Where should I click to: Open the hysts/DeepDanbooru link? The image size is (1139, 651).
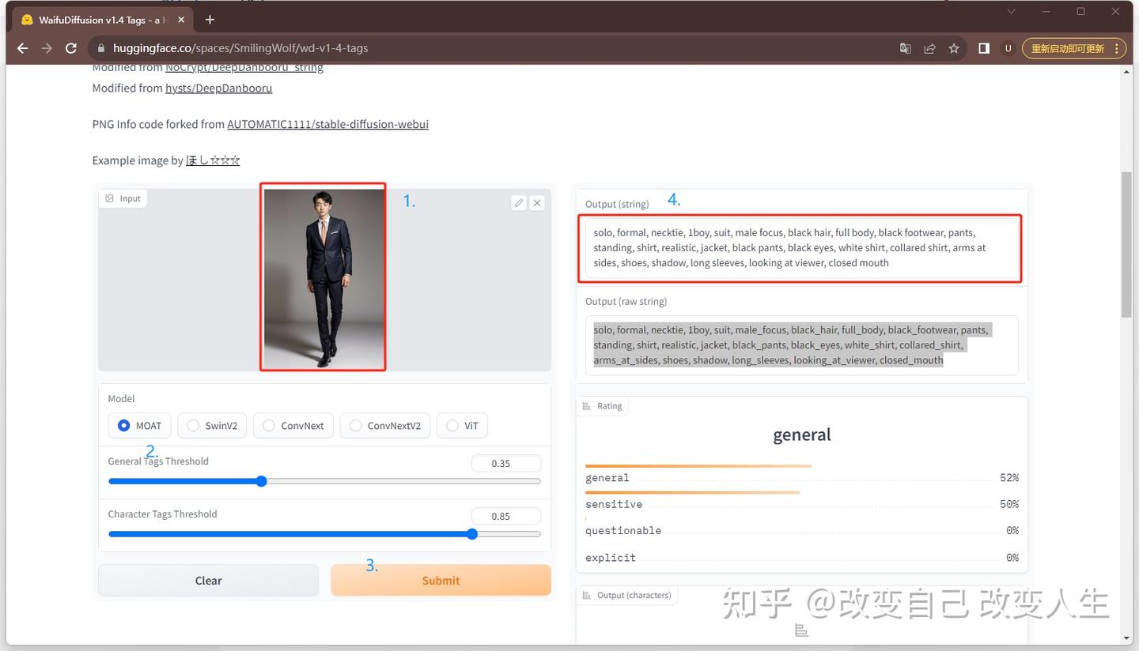[218, 88]
